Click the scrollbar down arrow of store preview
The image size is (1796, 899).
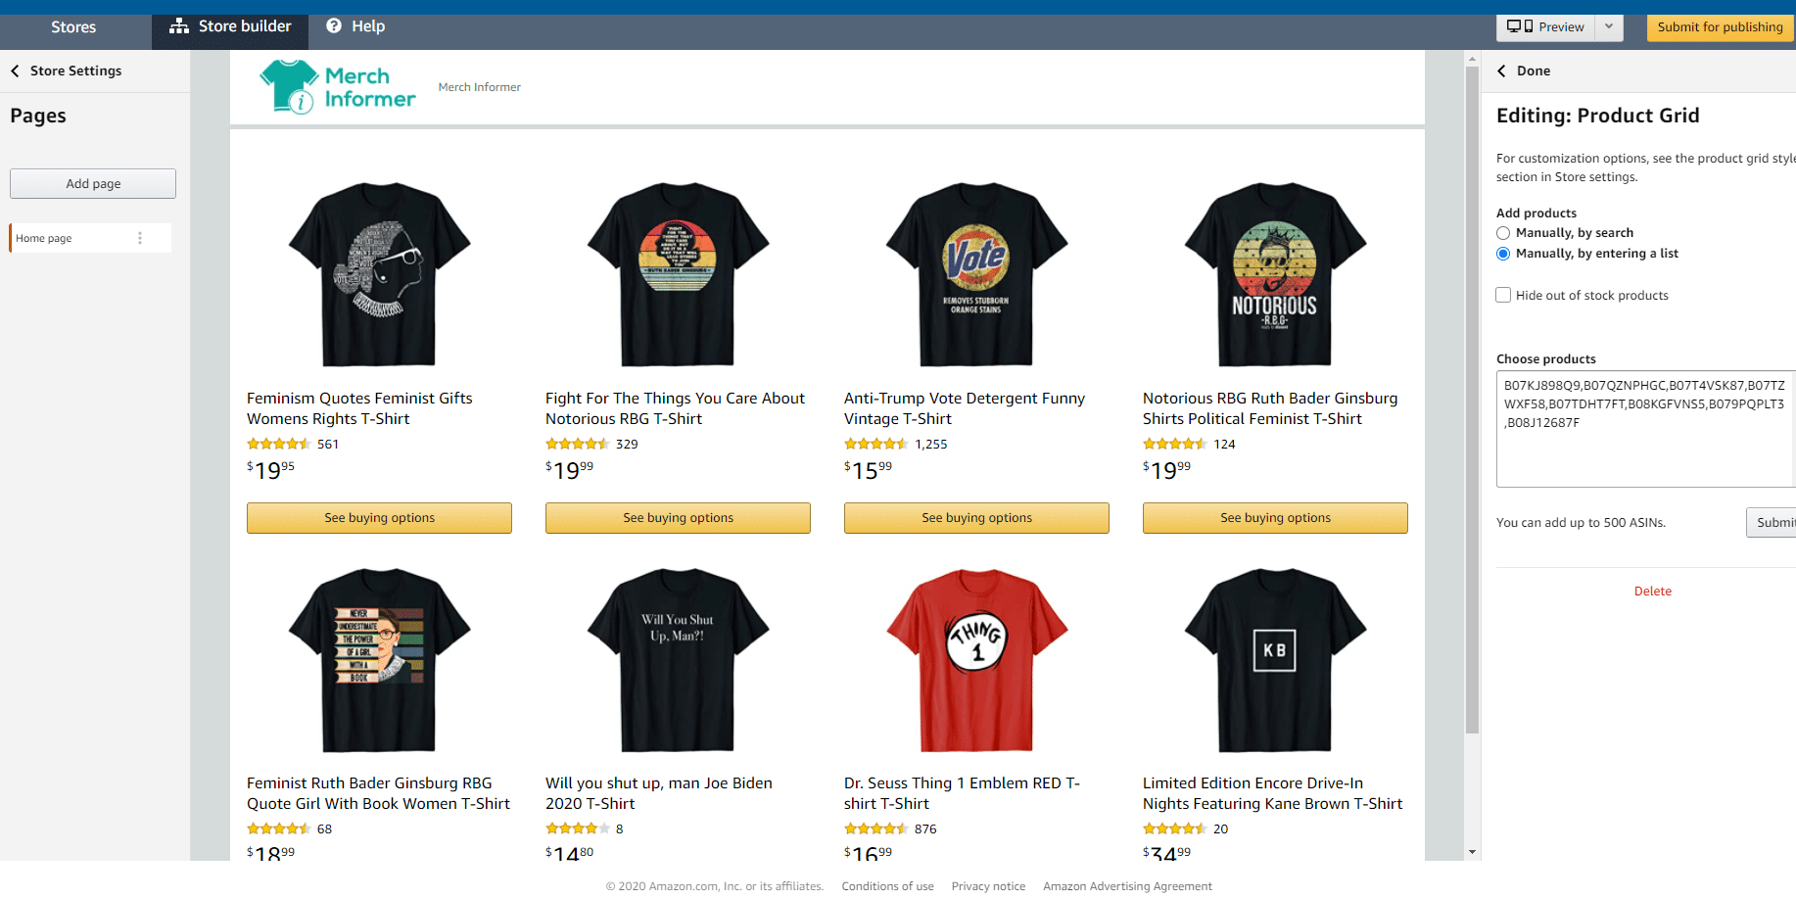(1472, 852)
